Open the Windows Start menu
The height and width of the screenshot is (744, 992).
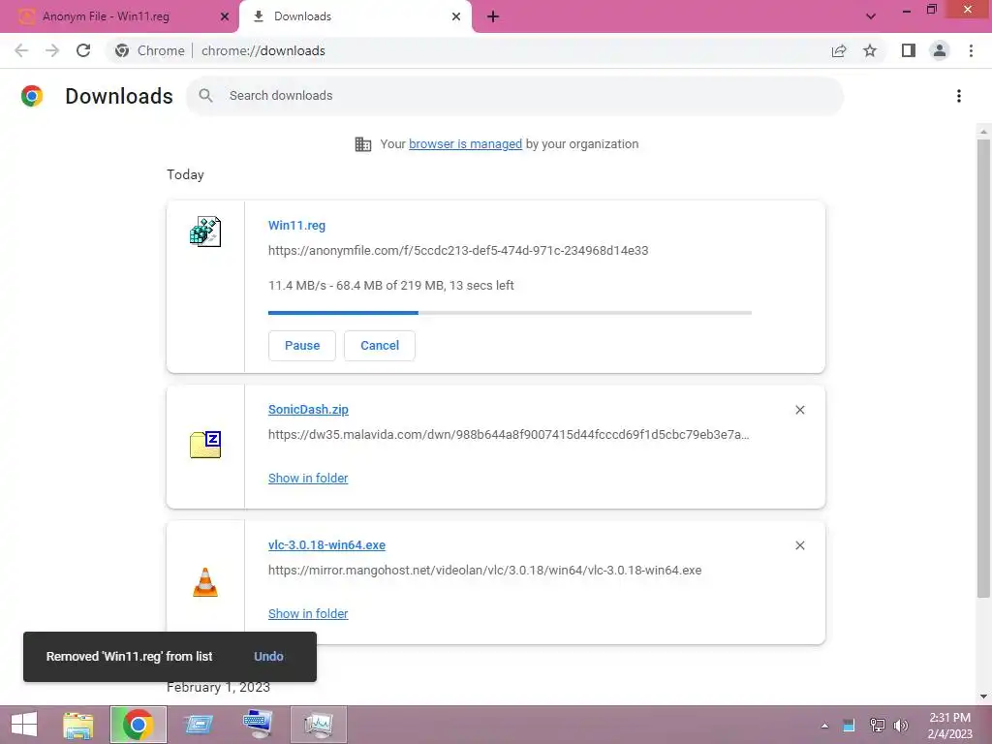24,725
